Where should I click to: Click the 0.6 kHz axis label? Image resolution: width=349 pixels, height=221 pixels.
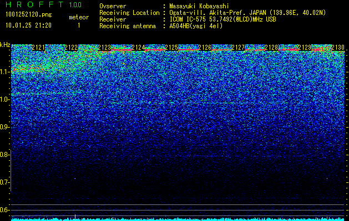pyautogui.click(x=4, y=210)
